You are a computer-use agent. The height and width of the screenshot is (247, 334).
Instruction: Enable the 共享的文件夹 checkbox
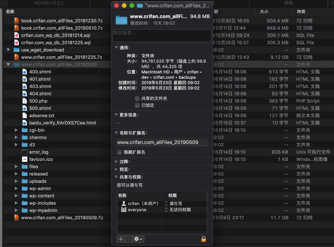[137, 98]
